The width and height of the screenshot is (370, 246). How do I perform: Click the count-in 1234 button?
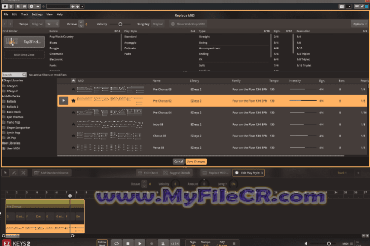(174, 243)
